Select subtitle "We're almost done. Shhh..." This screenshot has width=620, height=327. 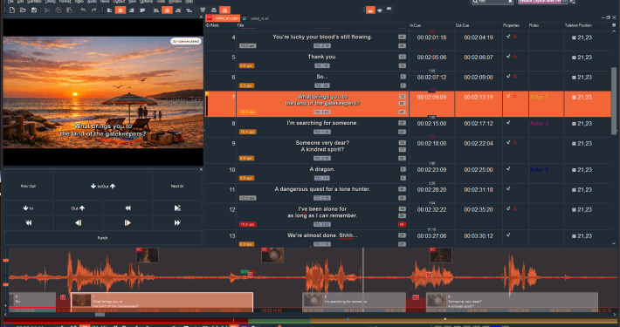[x=322, y=235]
